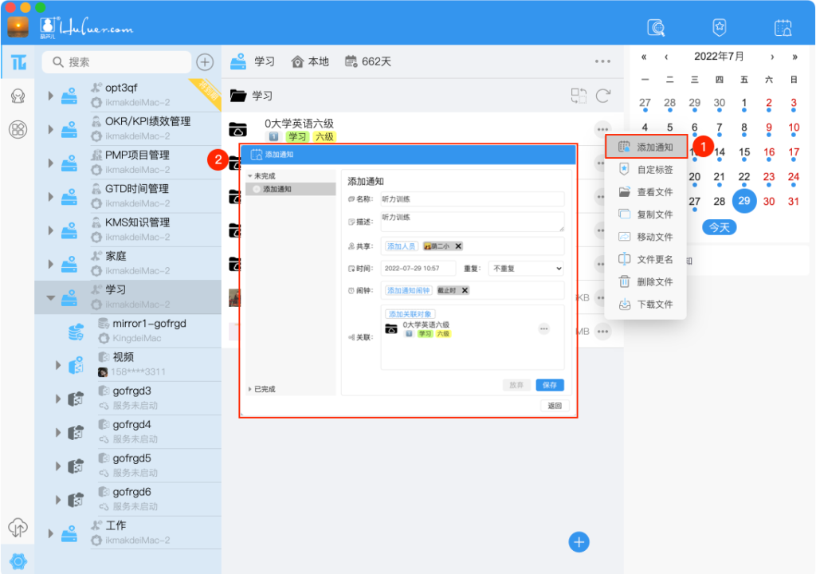Viewport: 816px width, 574px height.
Task: Open the shield star icon in the top bar
Action: click(x=720, y=27)
